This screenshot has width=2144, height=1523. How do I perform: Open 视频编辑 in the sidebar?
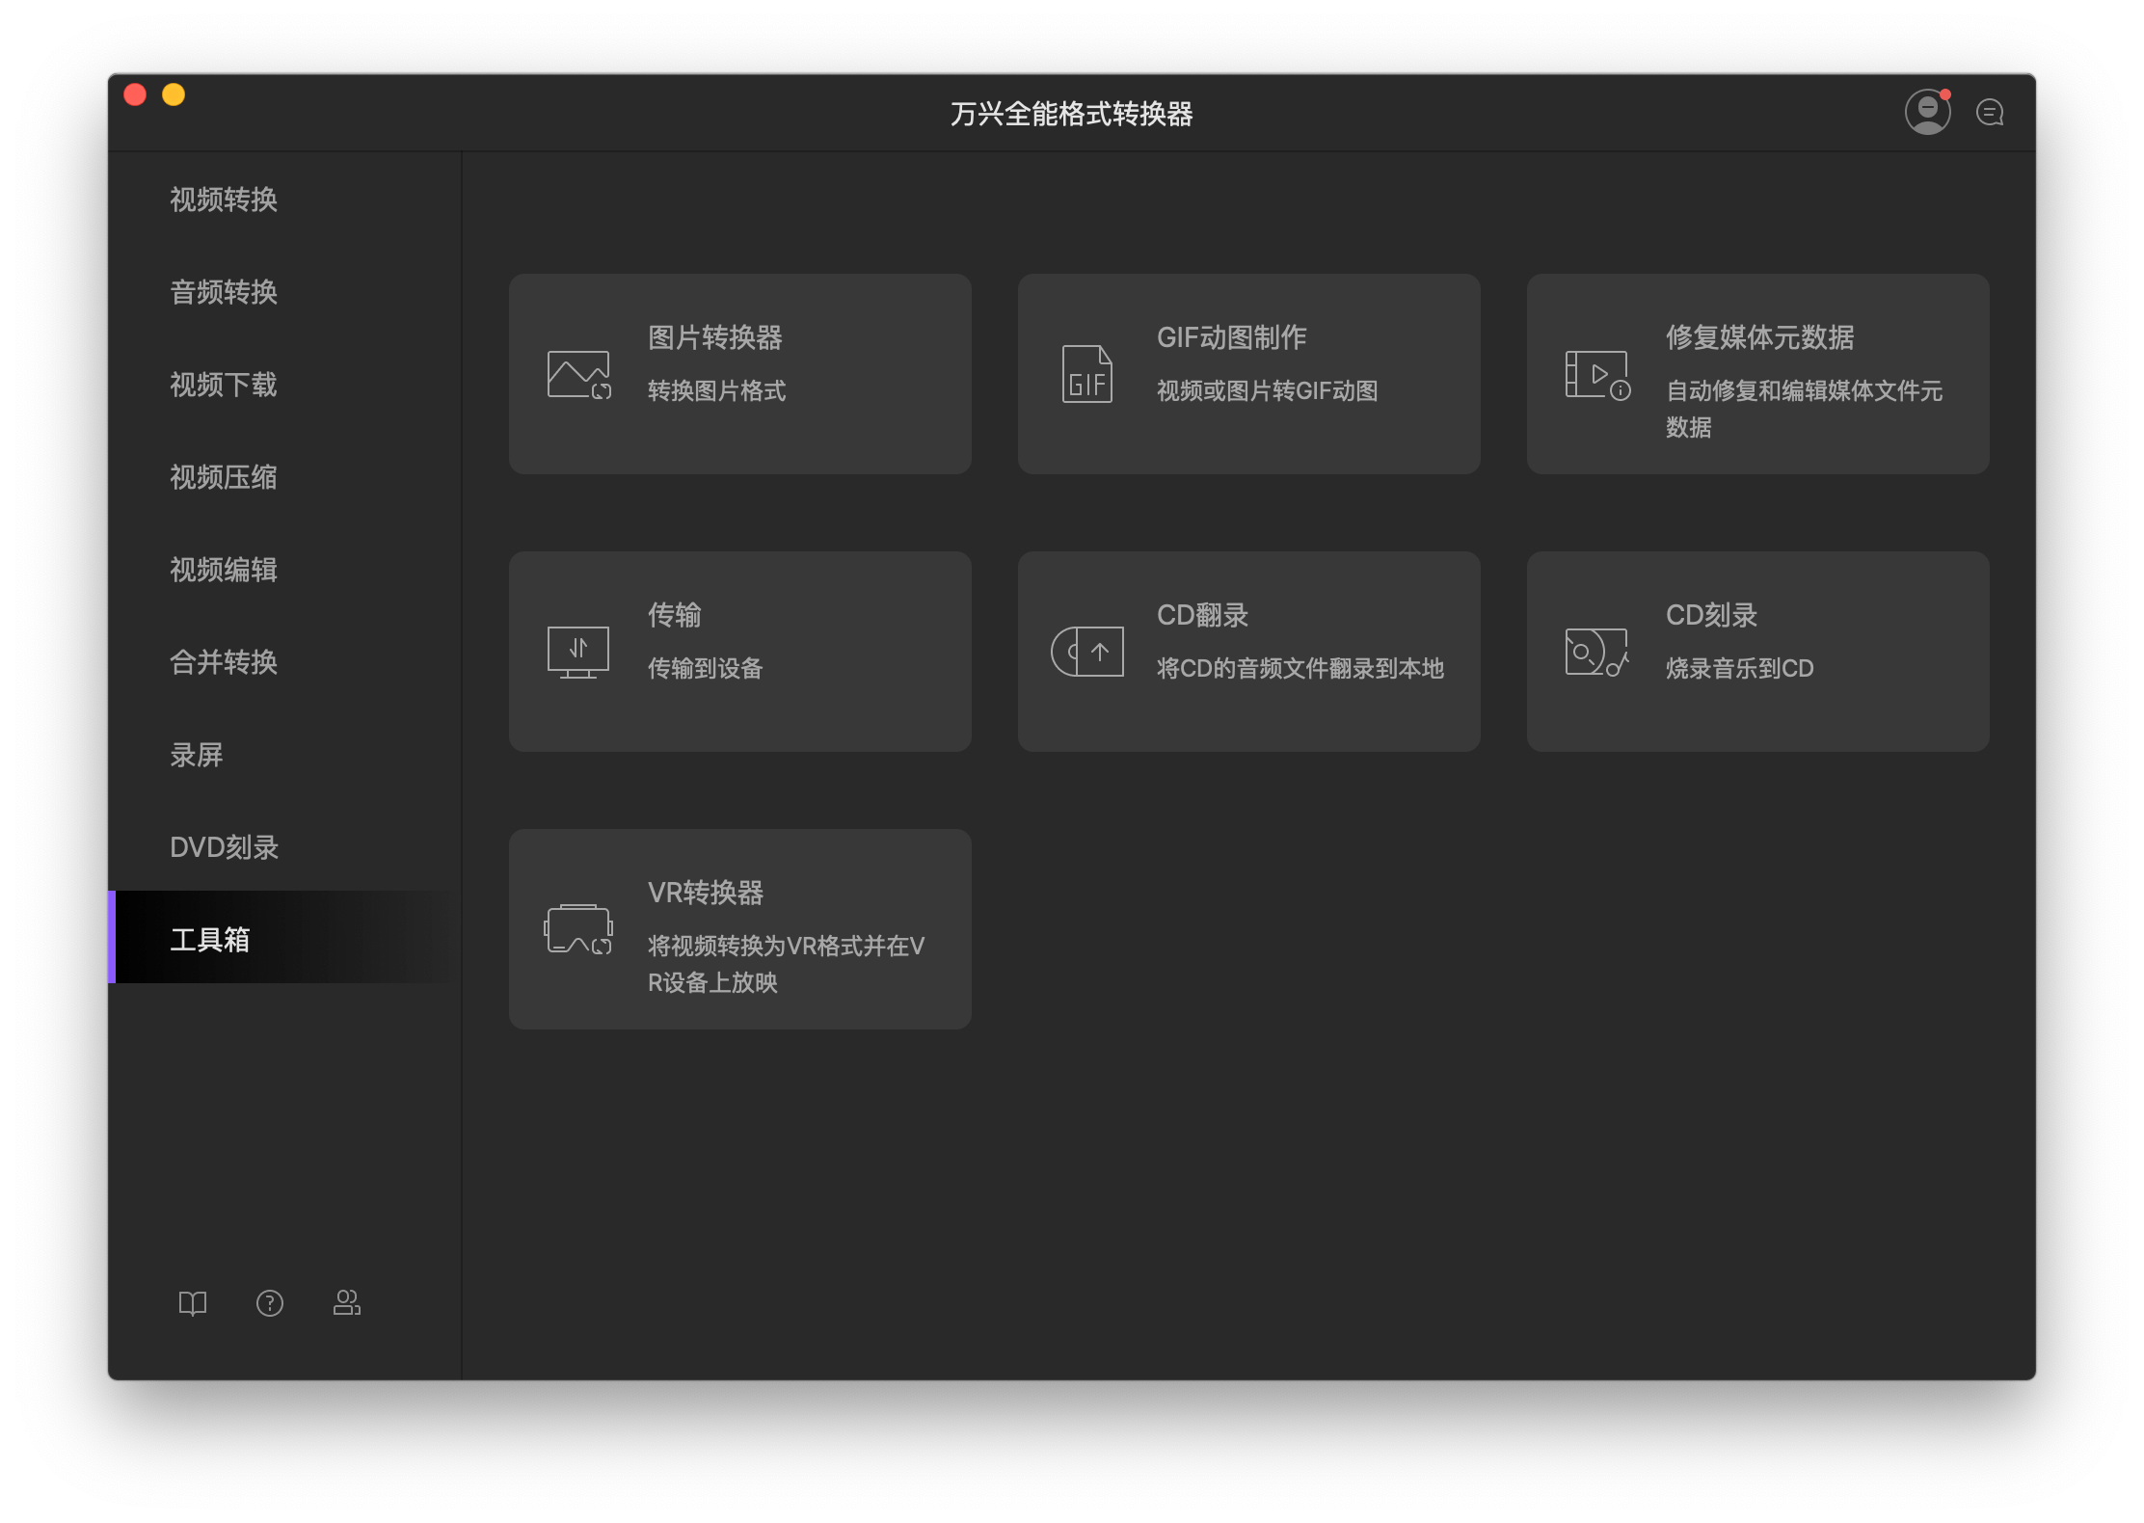224,570
